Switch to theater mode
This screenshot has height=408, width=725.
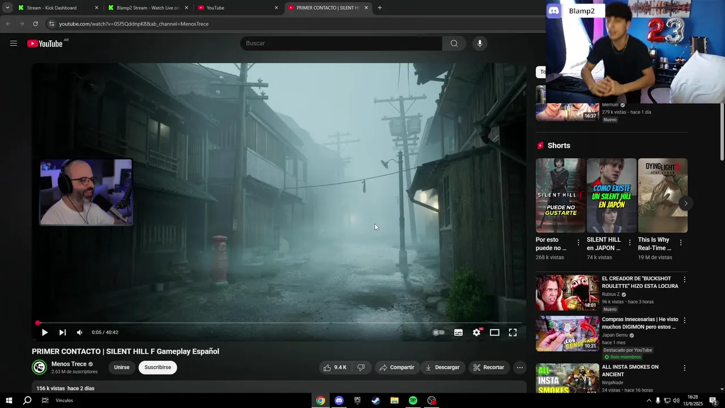(x=494, y=333)
